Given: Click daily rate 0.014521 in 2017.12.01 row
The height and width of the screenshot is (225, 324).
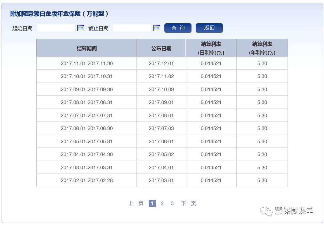Looking at the screenshot, I should (x=211, y=64).
